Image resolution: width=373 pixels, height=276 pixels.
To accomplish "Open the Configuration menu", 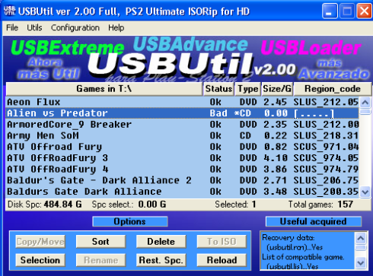I will [x=75, y=27].
